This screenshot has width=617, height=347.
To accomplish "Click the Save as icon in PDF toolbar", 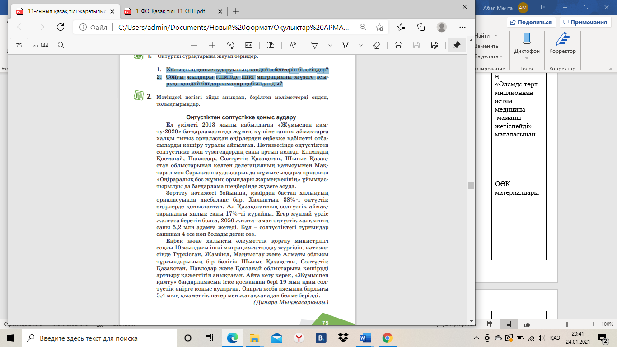I will 435,45.
